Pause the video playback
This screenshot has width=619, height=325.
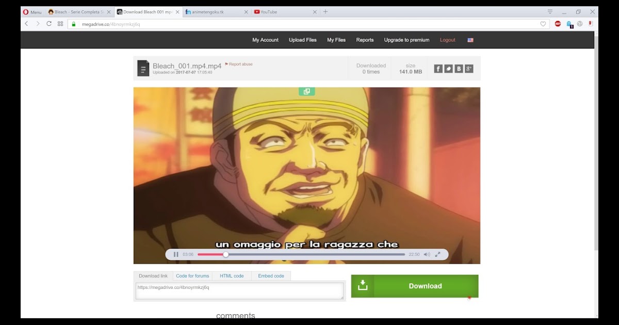(x=176, y=254)
